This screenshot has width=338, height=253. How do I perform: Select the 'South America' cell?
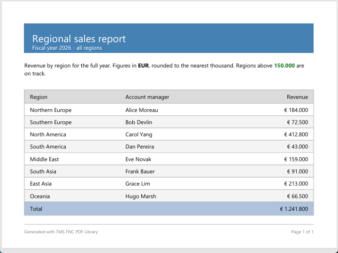[x=48, y=147]
